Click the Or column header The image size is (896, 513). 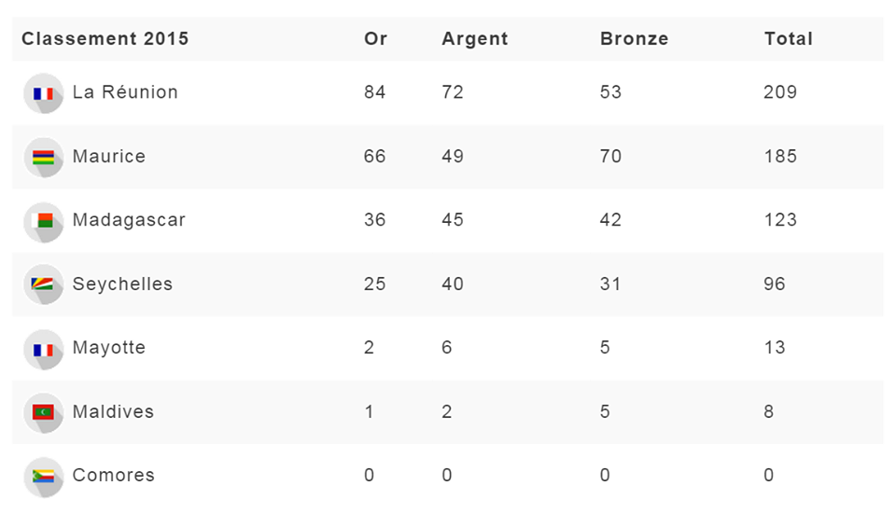(375, 39)
